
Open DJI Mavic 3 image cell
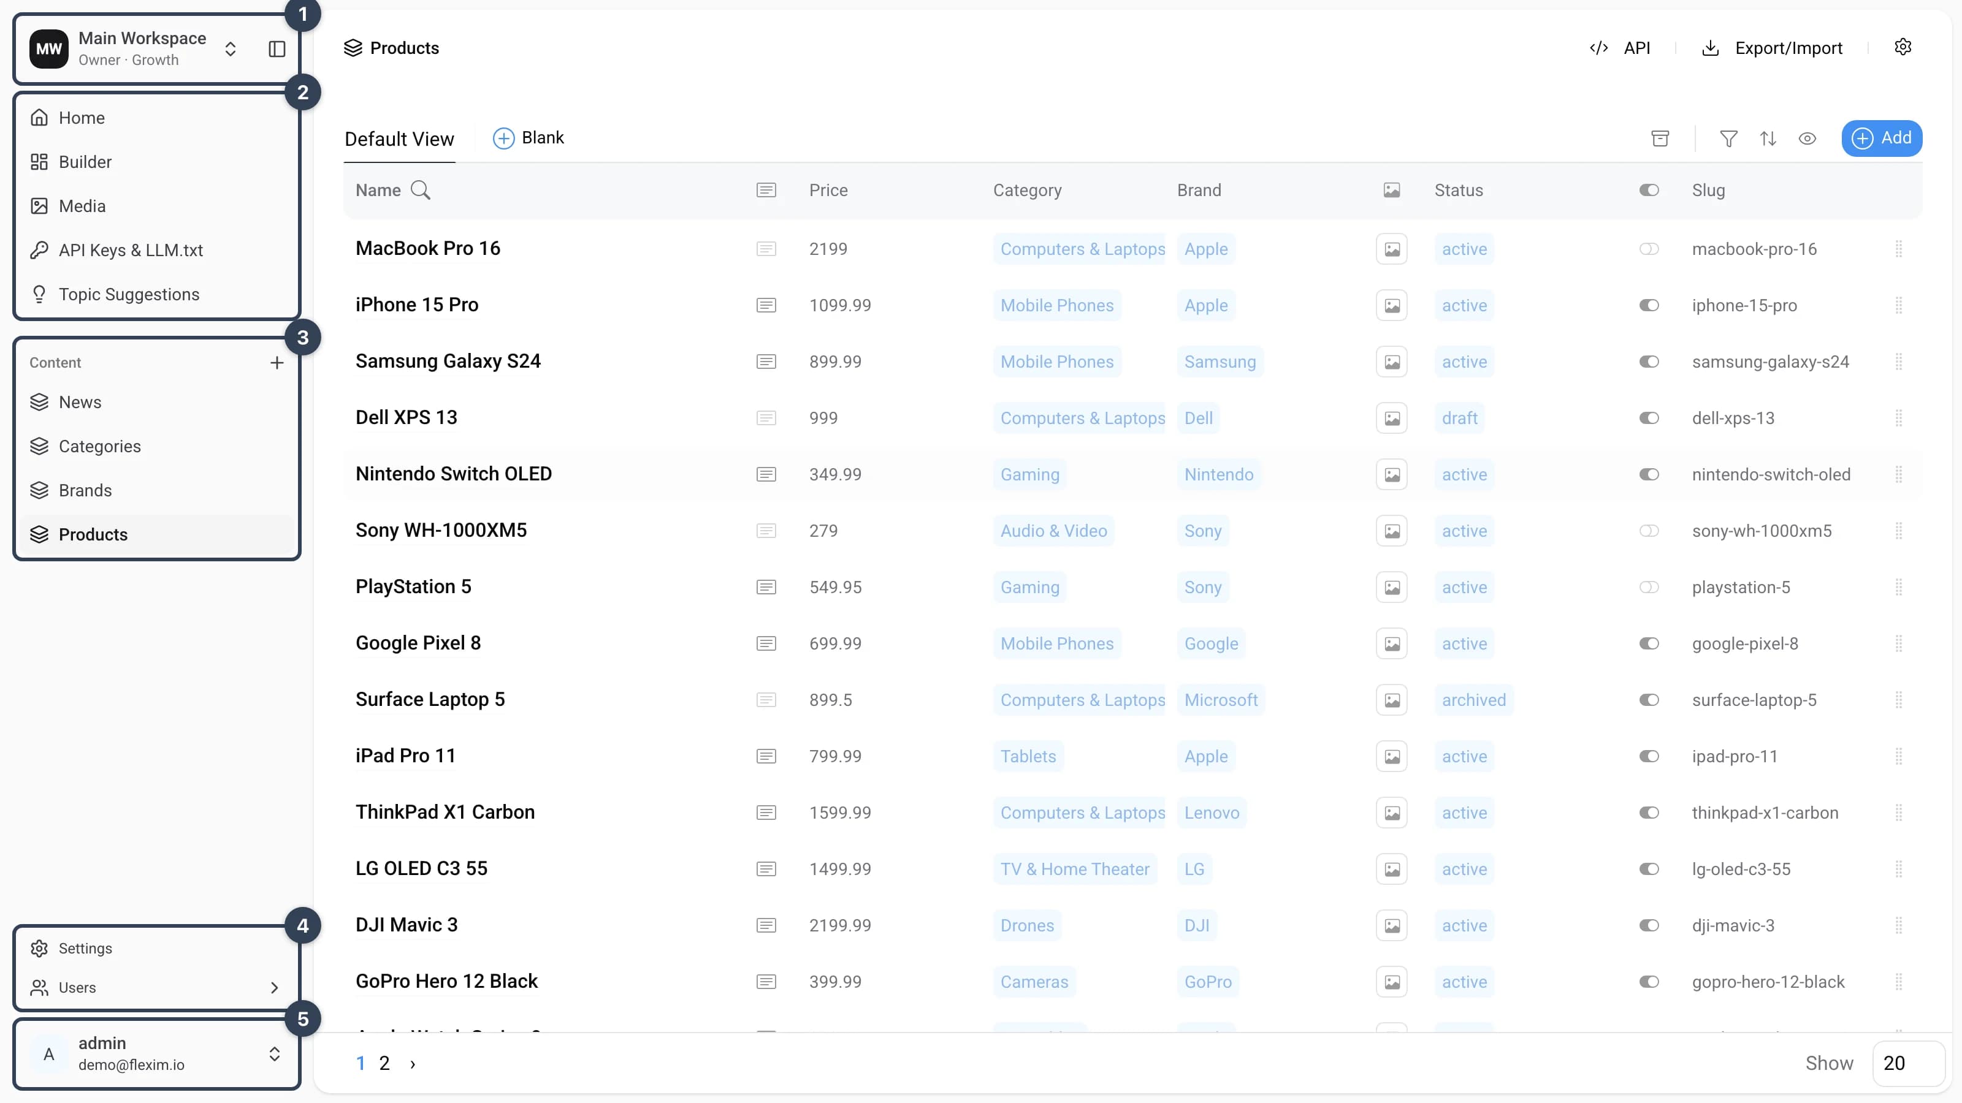[1392, 925]
